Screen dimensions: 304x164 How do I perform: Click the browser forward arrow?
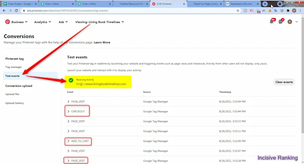(10, 11)
